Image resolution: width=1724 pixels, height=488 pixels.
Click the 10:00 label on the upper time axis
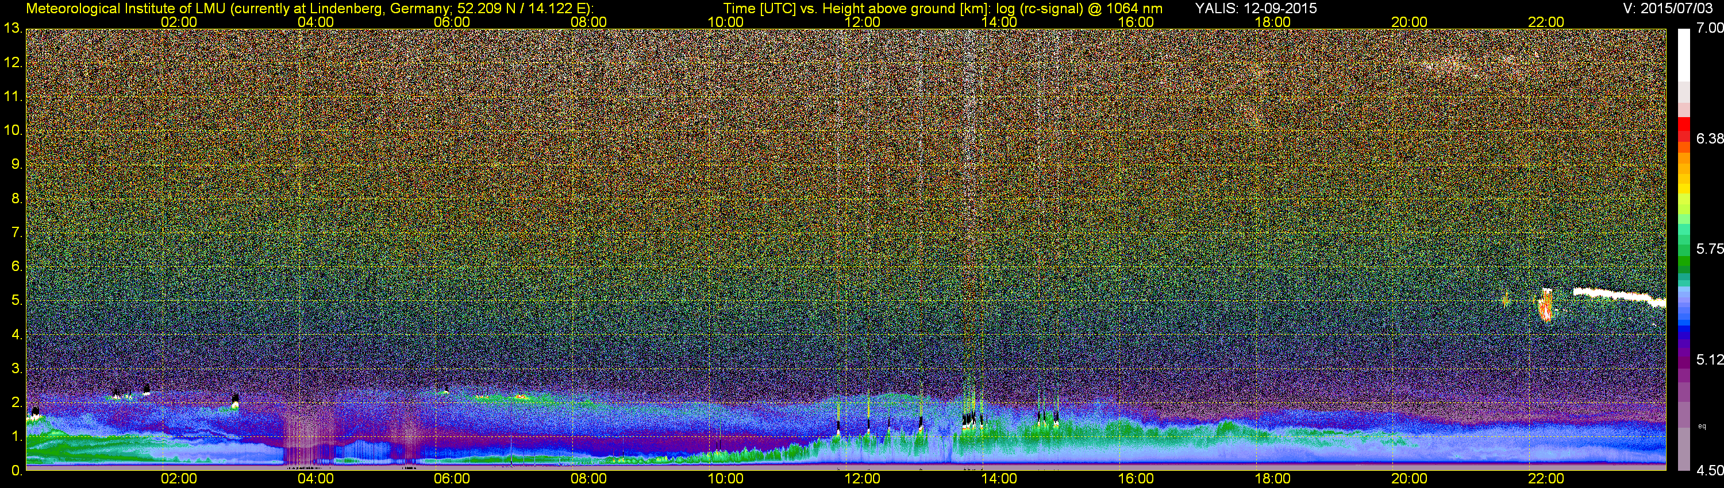(x=725, y=22)
